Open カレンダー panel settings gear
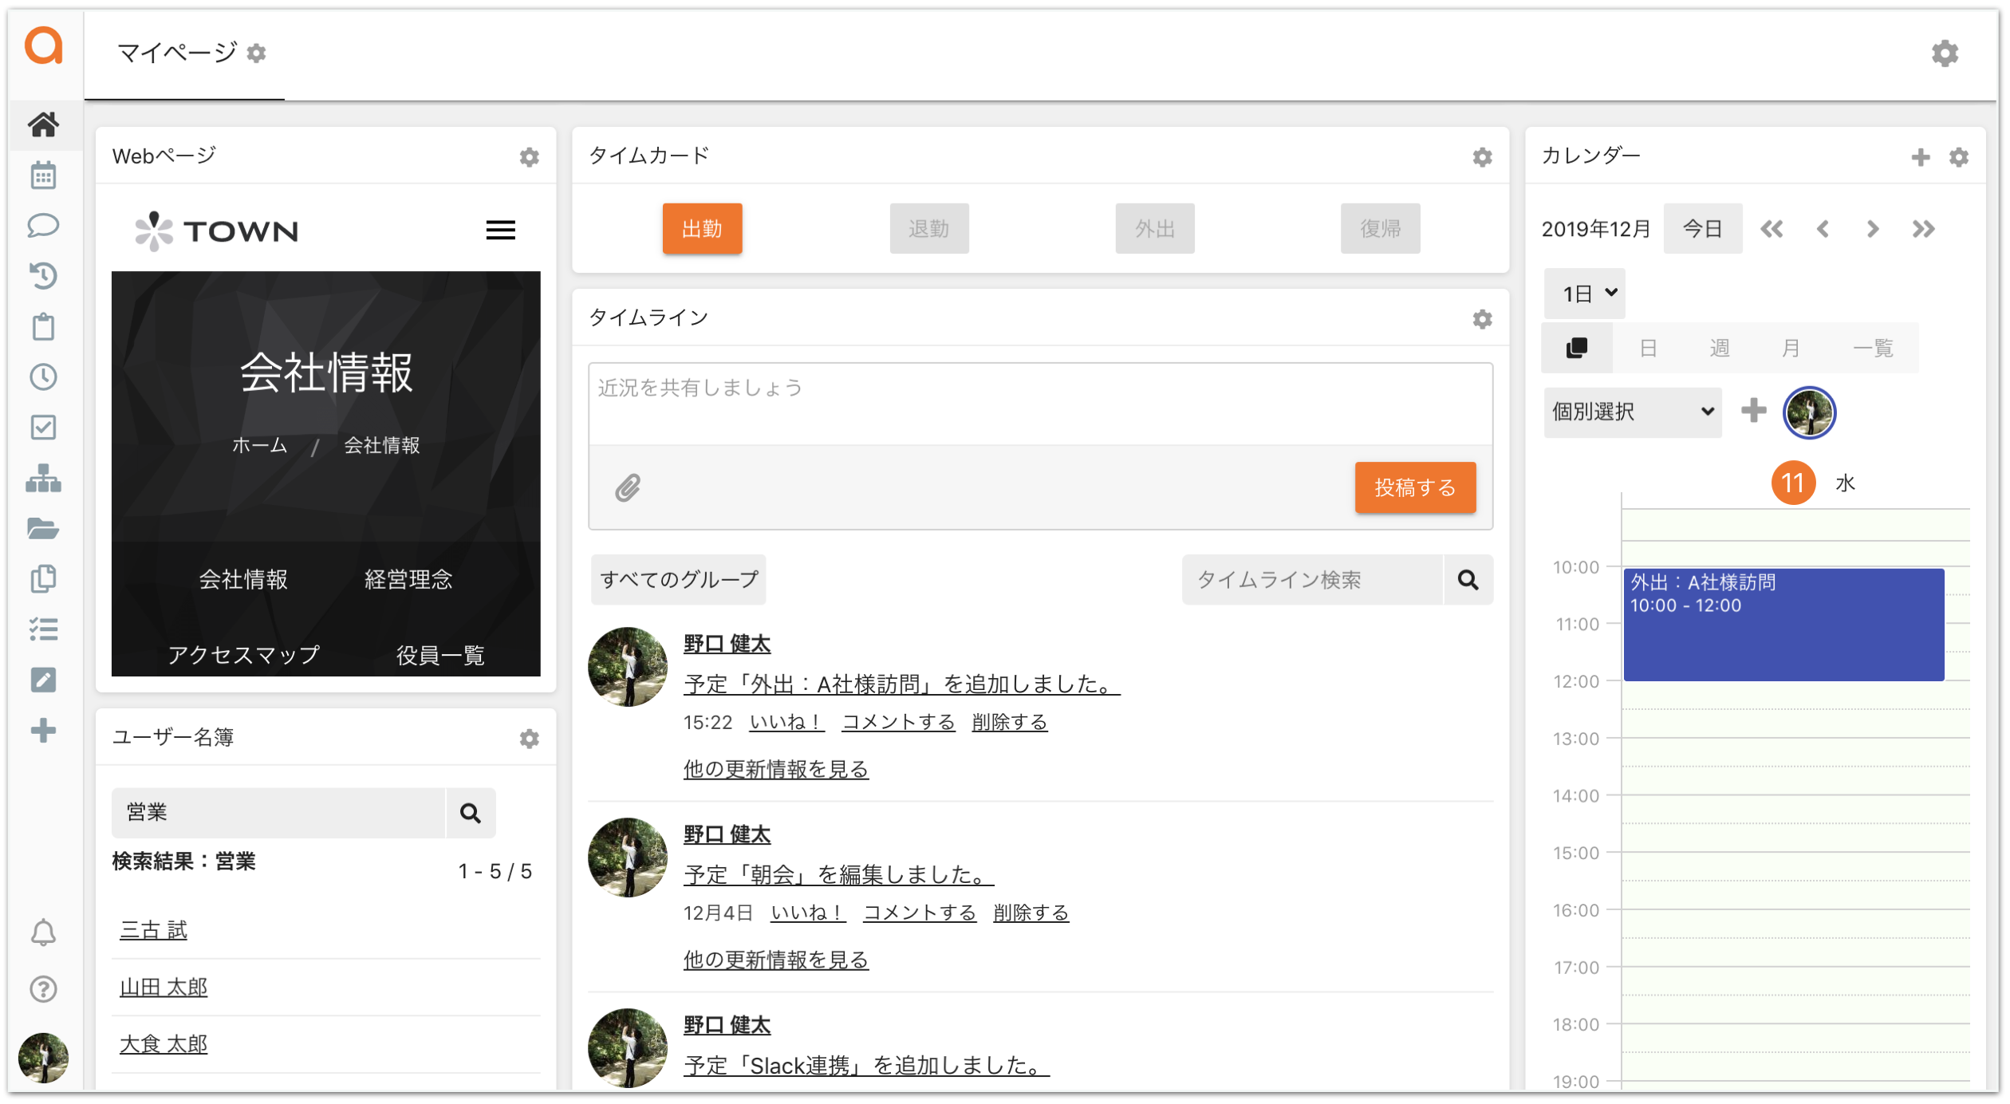Screen dimensions: 2010x1104 [1959, 157]
